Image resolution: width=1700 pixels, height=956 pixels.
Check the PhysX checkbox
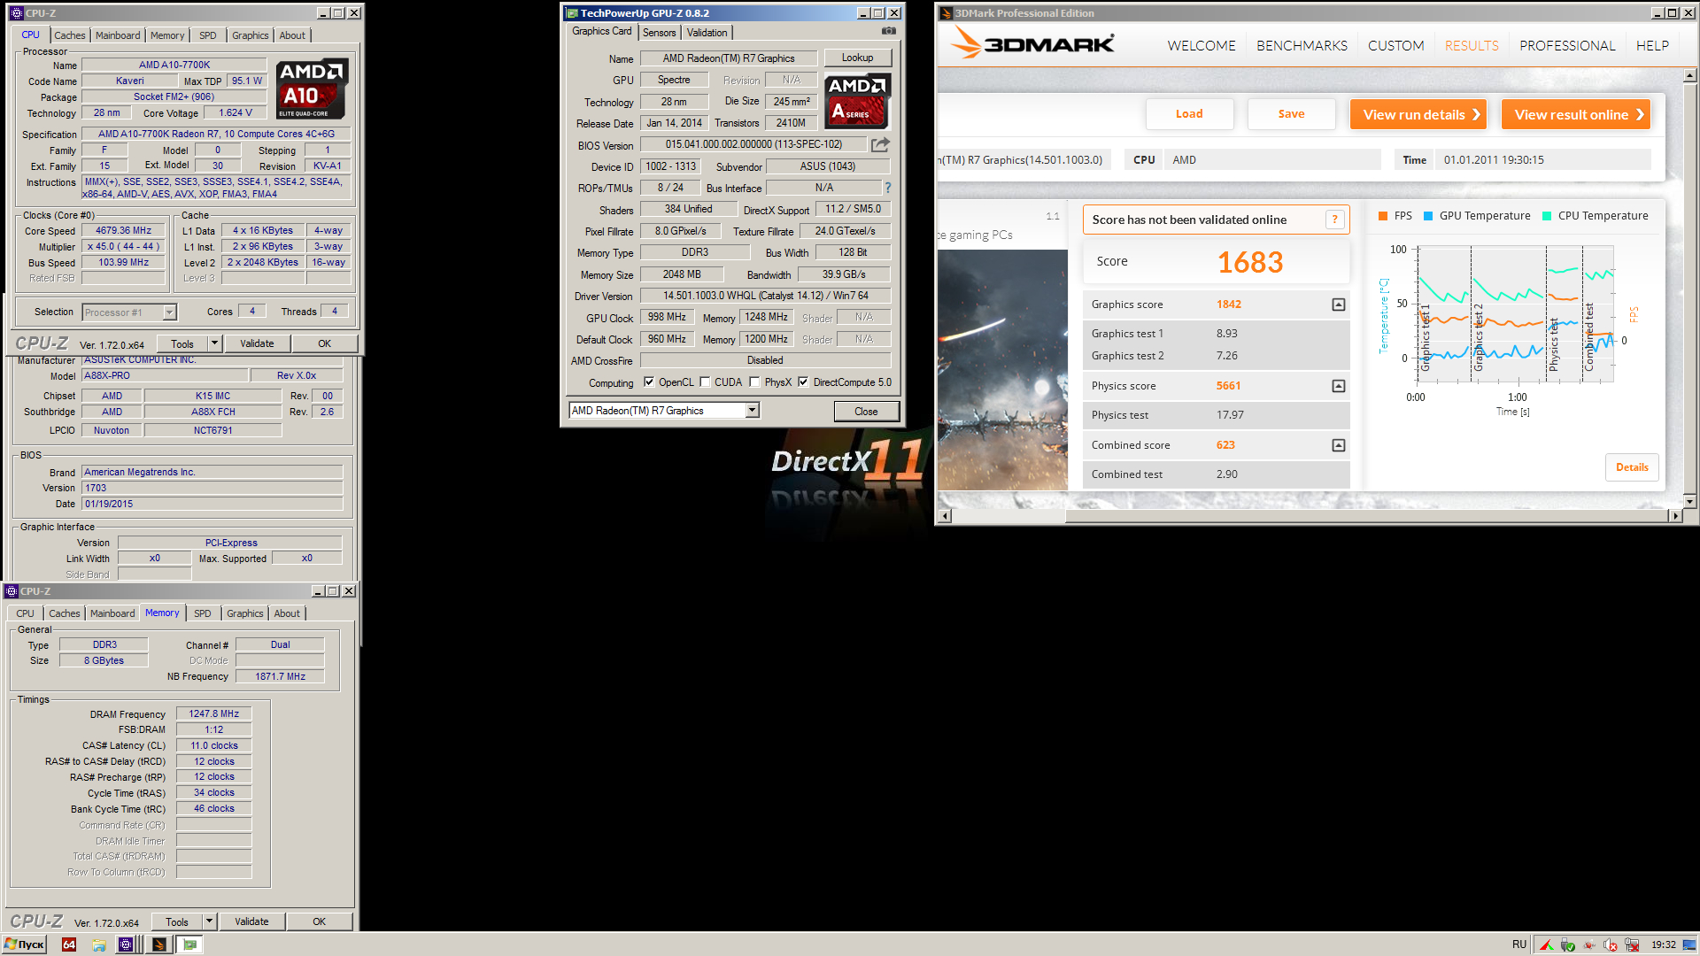pos(754,382)
